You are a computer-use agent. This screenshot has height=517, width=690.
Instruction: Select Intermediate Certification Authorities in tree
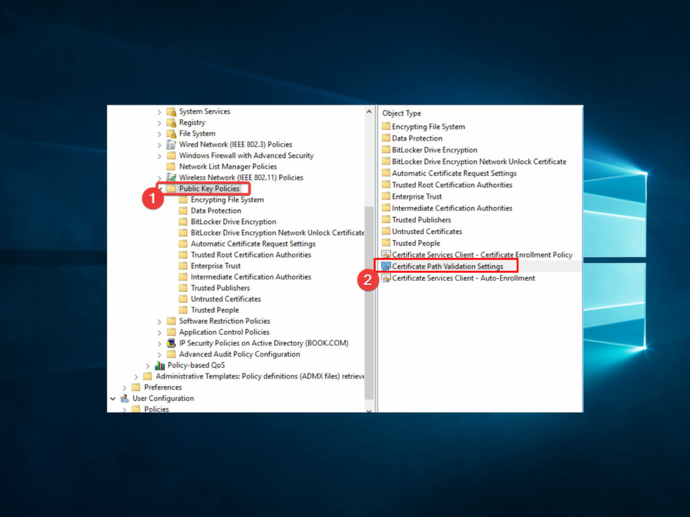[x=251, y=277]
